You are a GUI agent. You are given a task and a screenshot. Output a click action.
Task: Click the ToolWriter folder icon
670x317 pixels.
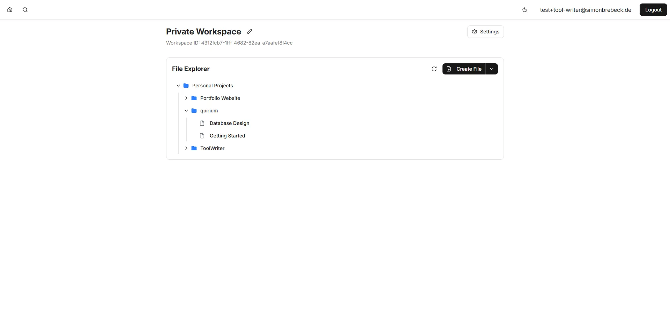tap(194, 148)
